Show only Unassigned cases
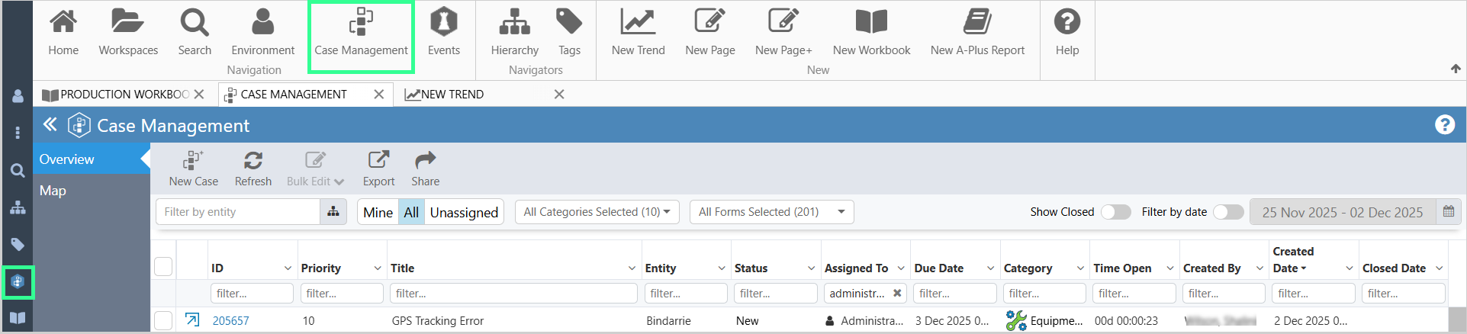The width and height of the screenshot is (1467, 334). coord(464,212)
